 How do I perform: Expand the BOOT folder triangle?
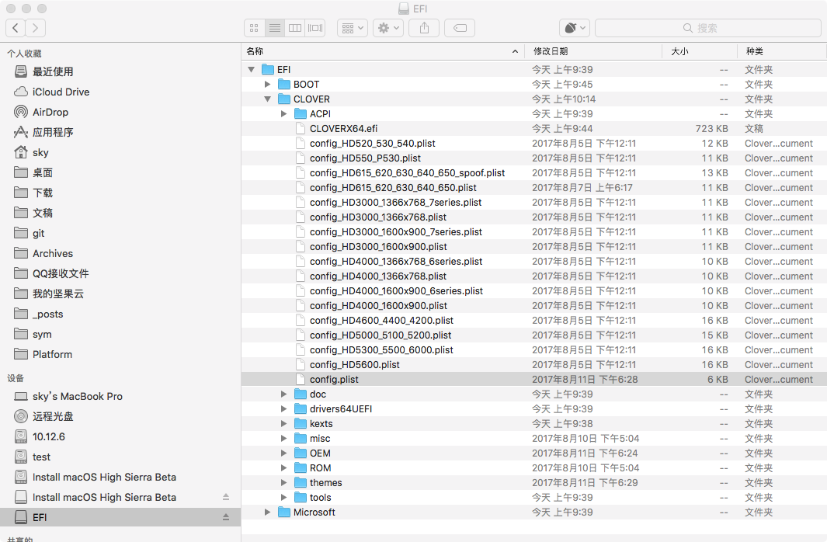coord(267,85)
